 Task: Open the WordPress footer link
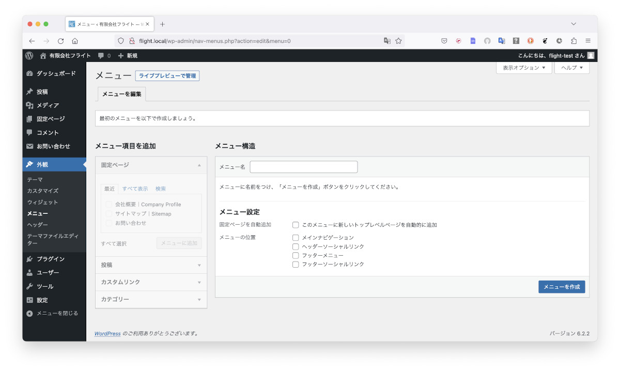click(x=107, y=334)
